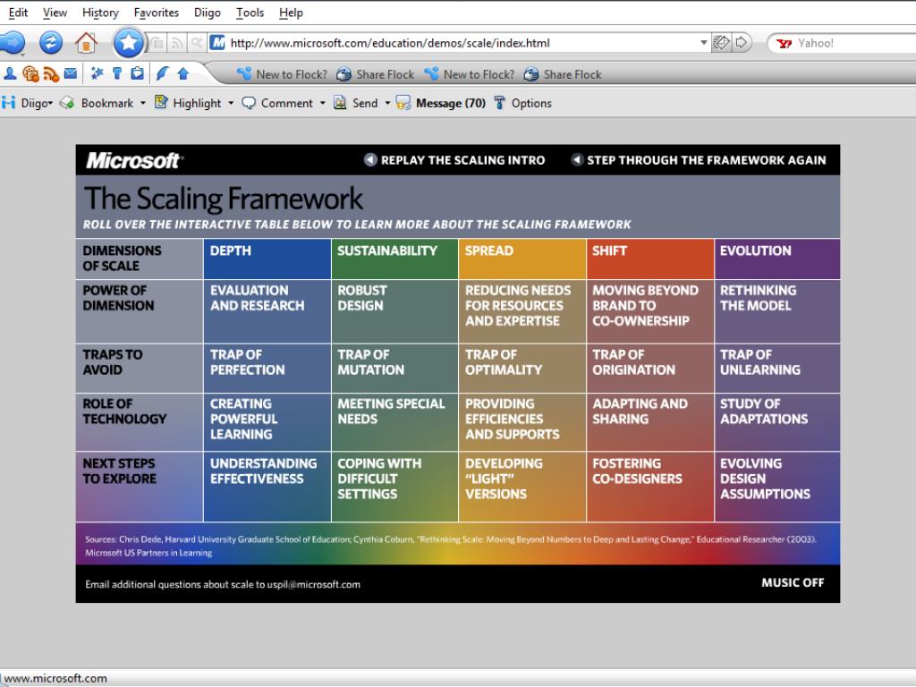916x687 pixels.
Task: Select the green SUSTAINABILITY column header
Action: (x=394, y=259)
